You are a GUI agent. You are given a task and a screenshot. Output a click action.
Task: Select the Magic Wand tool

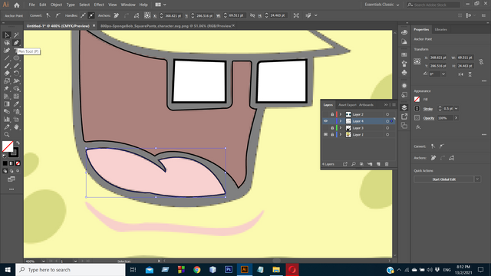[16, 34]
